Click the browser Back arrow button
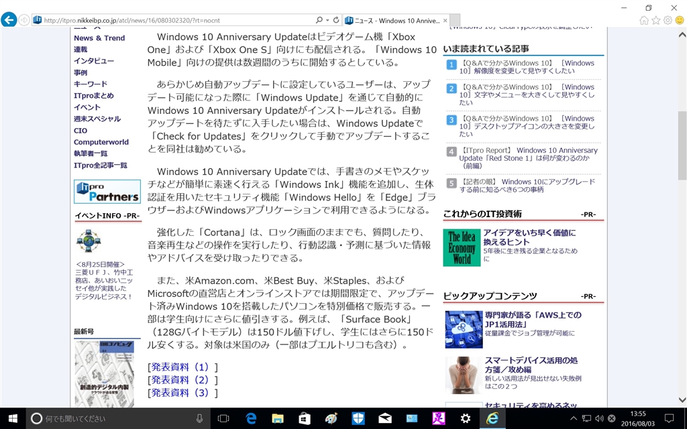The width and height of the screenshot is (687, 429). pos(9,19)
